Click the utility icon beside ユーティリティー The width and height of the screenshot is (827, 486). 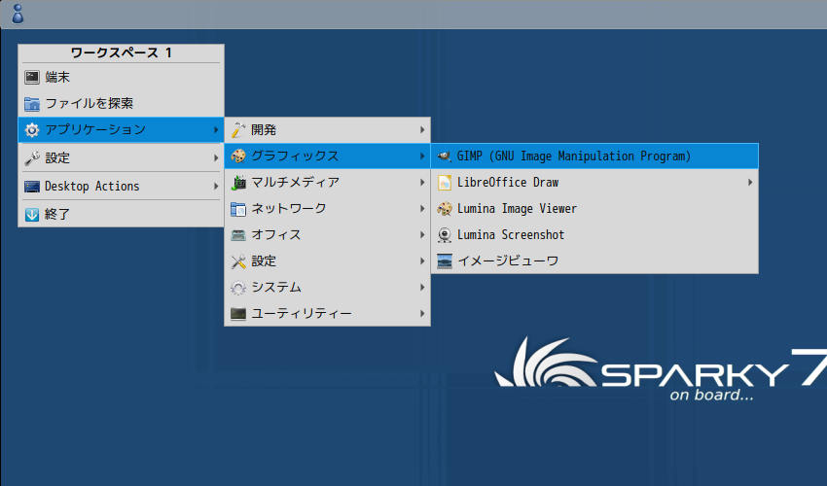pos(238,314)
